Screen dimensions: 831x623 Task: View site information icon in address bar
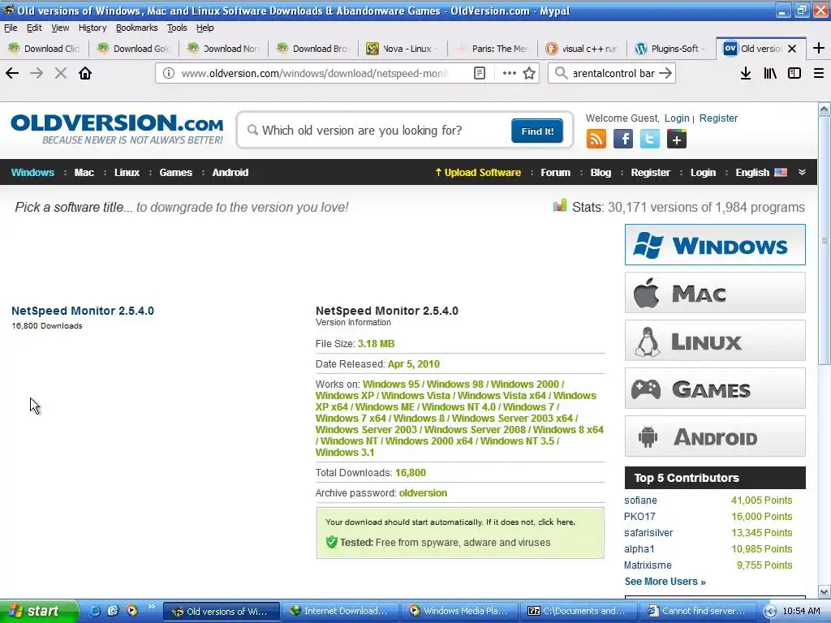pyautogui.click(x=169, y=73)
